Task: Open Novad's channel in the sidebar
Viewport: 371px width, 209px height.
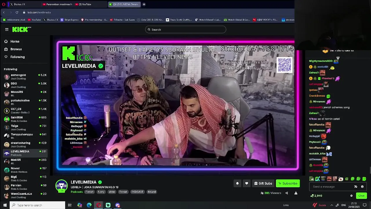Action: (x=25, y=170)
